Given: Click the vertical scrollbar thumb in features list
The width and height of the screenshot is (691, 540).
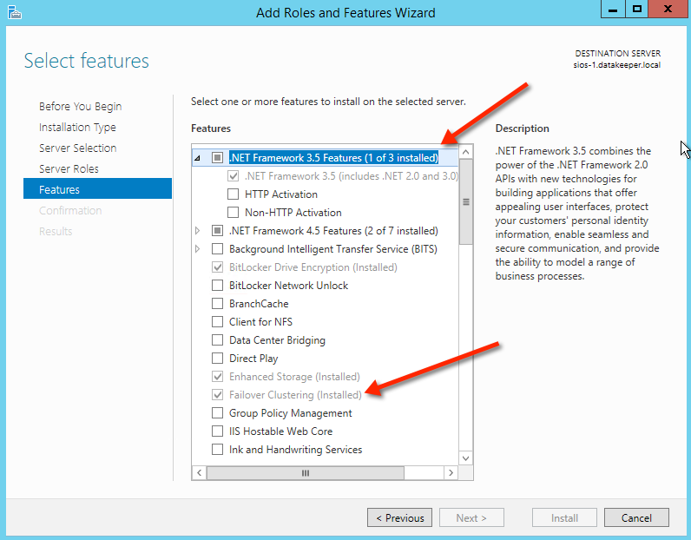Looking at the screenshot, I should point(465,201).
